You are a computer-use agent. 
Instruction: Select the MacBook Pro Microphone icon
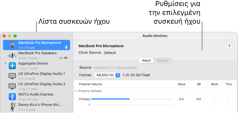tap(12, 45)
